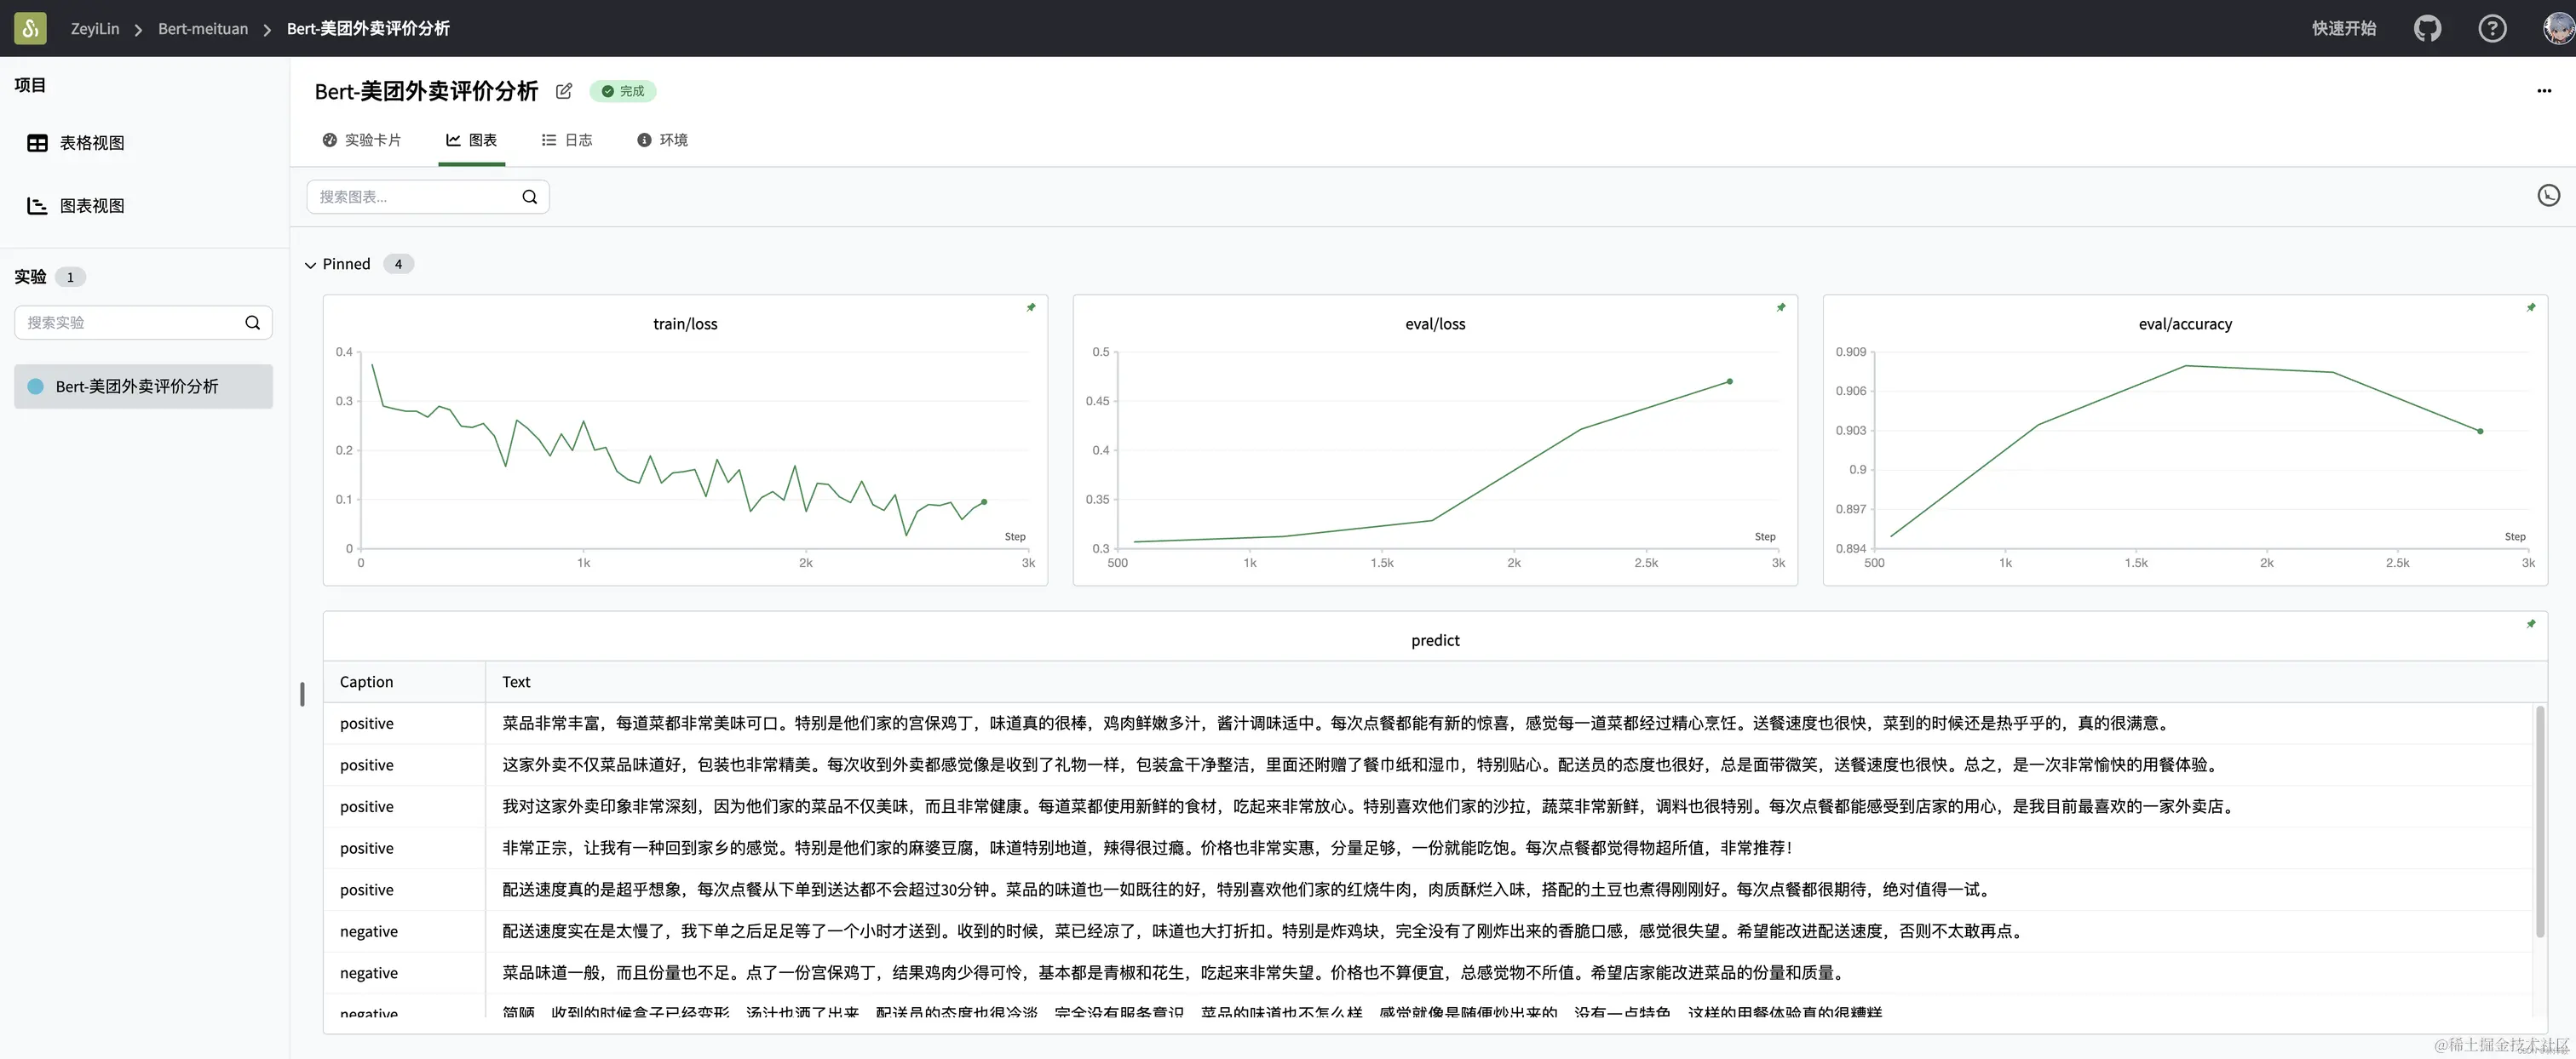
Task: Open the three-dot more options menu
Action: 2544,91
